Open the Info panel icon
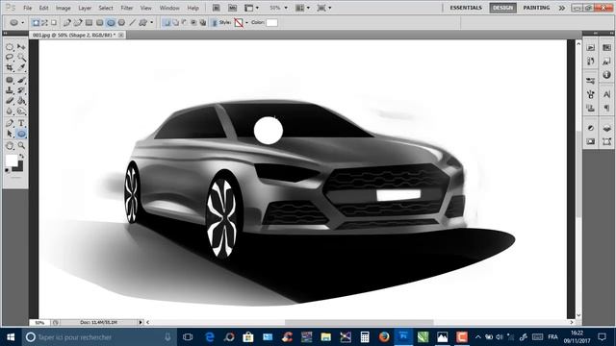The image size is (616, 346). (x=606, y=75)
